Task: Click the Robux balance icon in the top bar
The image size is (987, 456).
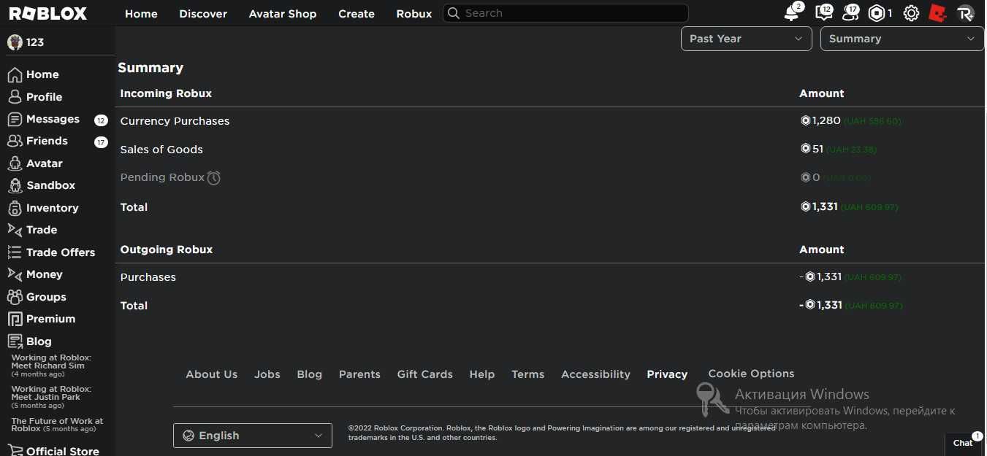Action: pos(877,13)
